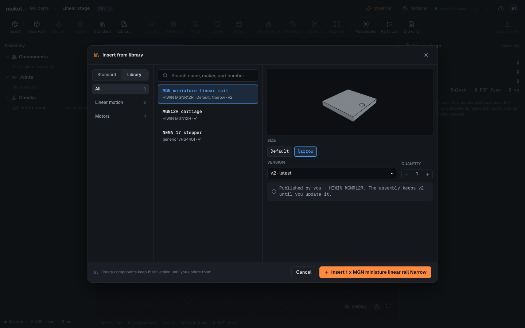Go to My parts breadcrumb
The height and width of the screenshot is (328, 525).
click(x=39, y=8)
